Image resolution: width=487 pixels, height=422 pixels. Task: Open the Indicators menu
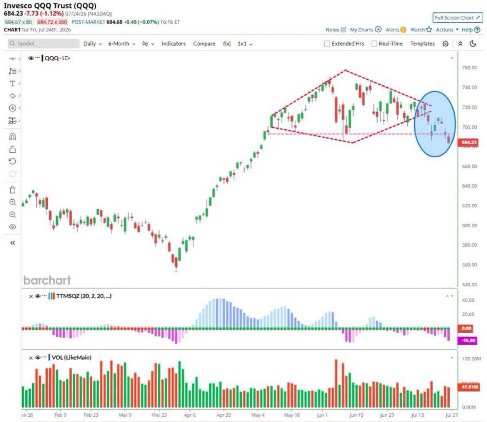[173, 43]
